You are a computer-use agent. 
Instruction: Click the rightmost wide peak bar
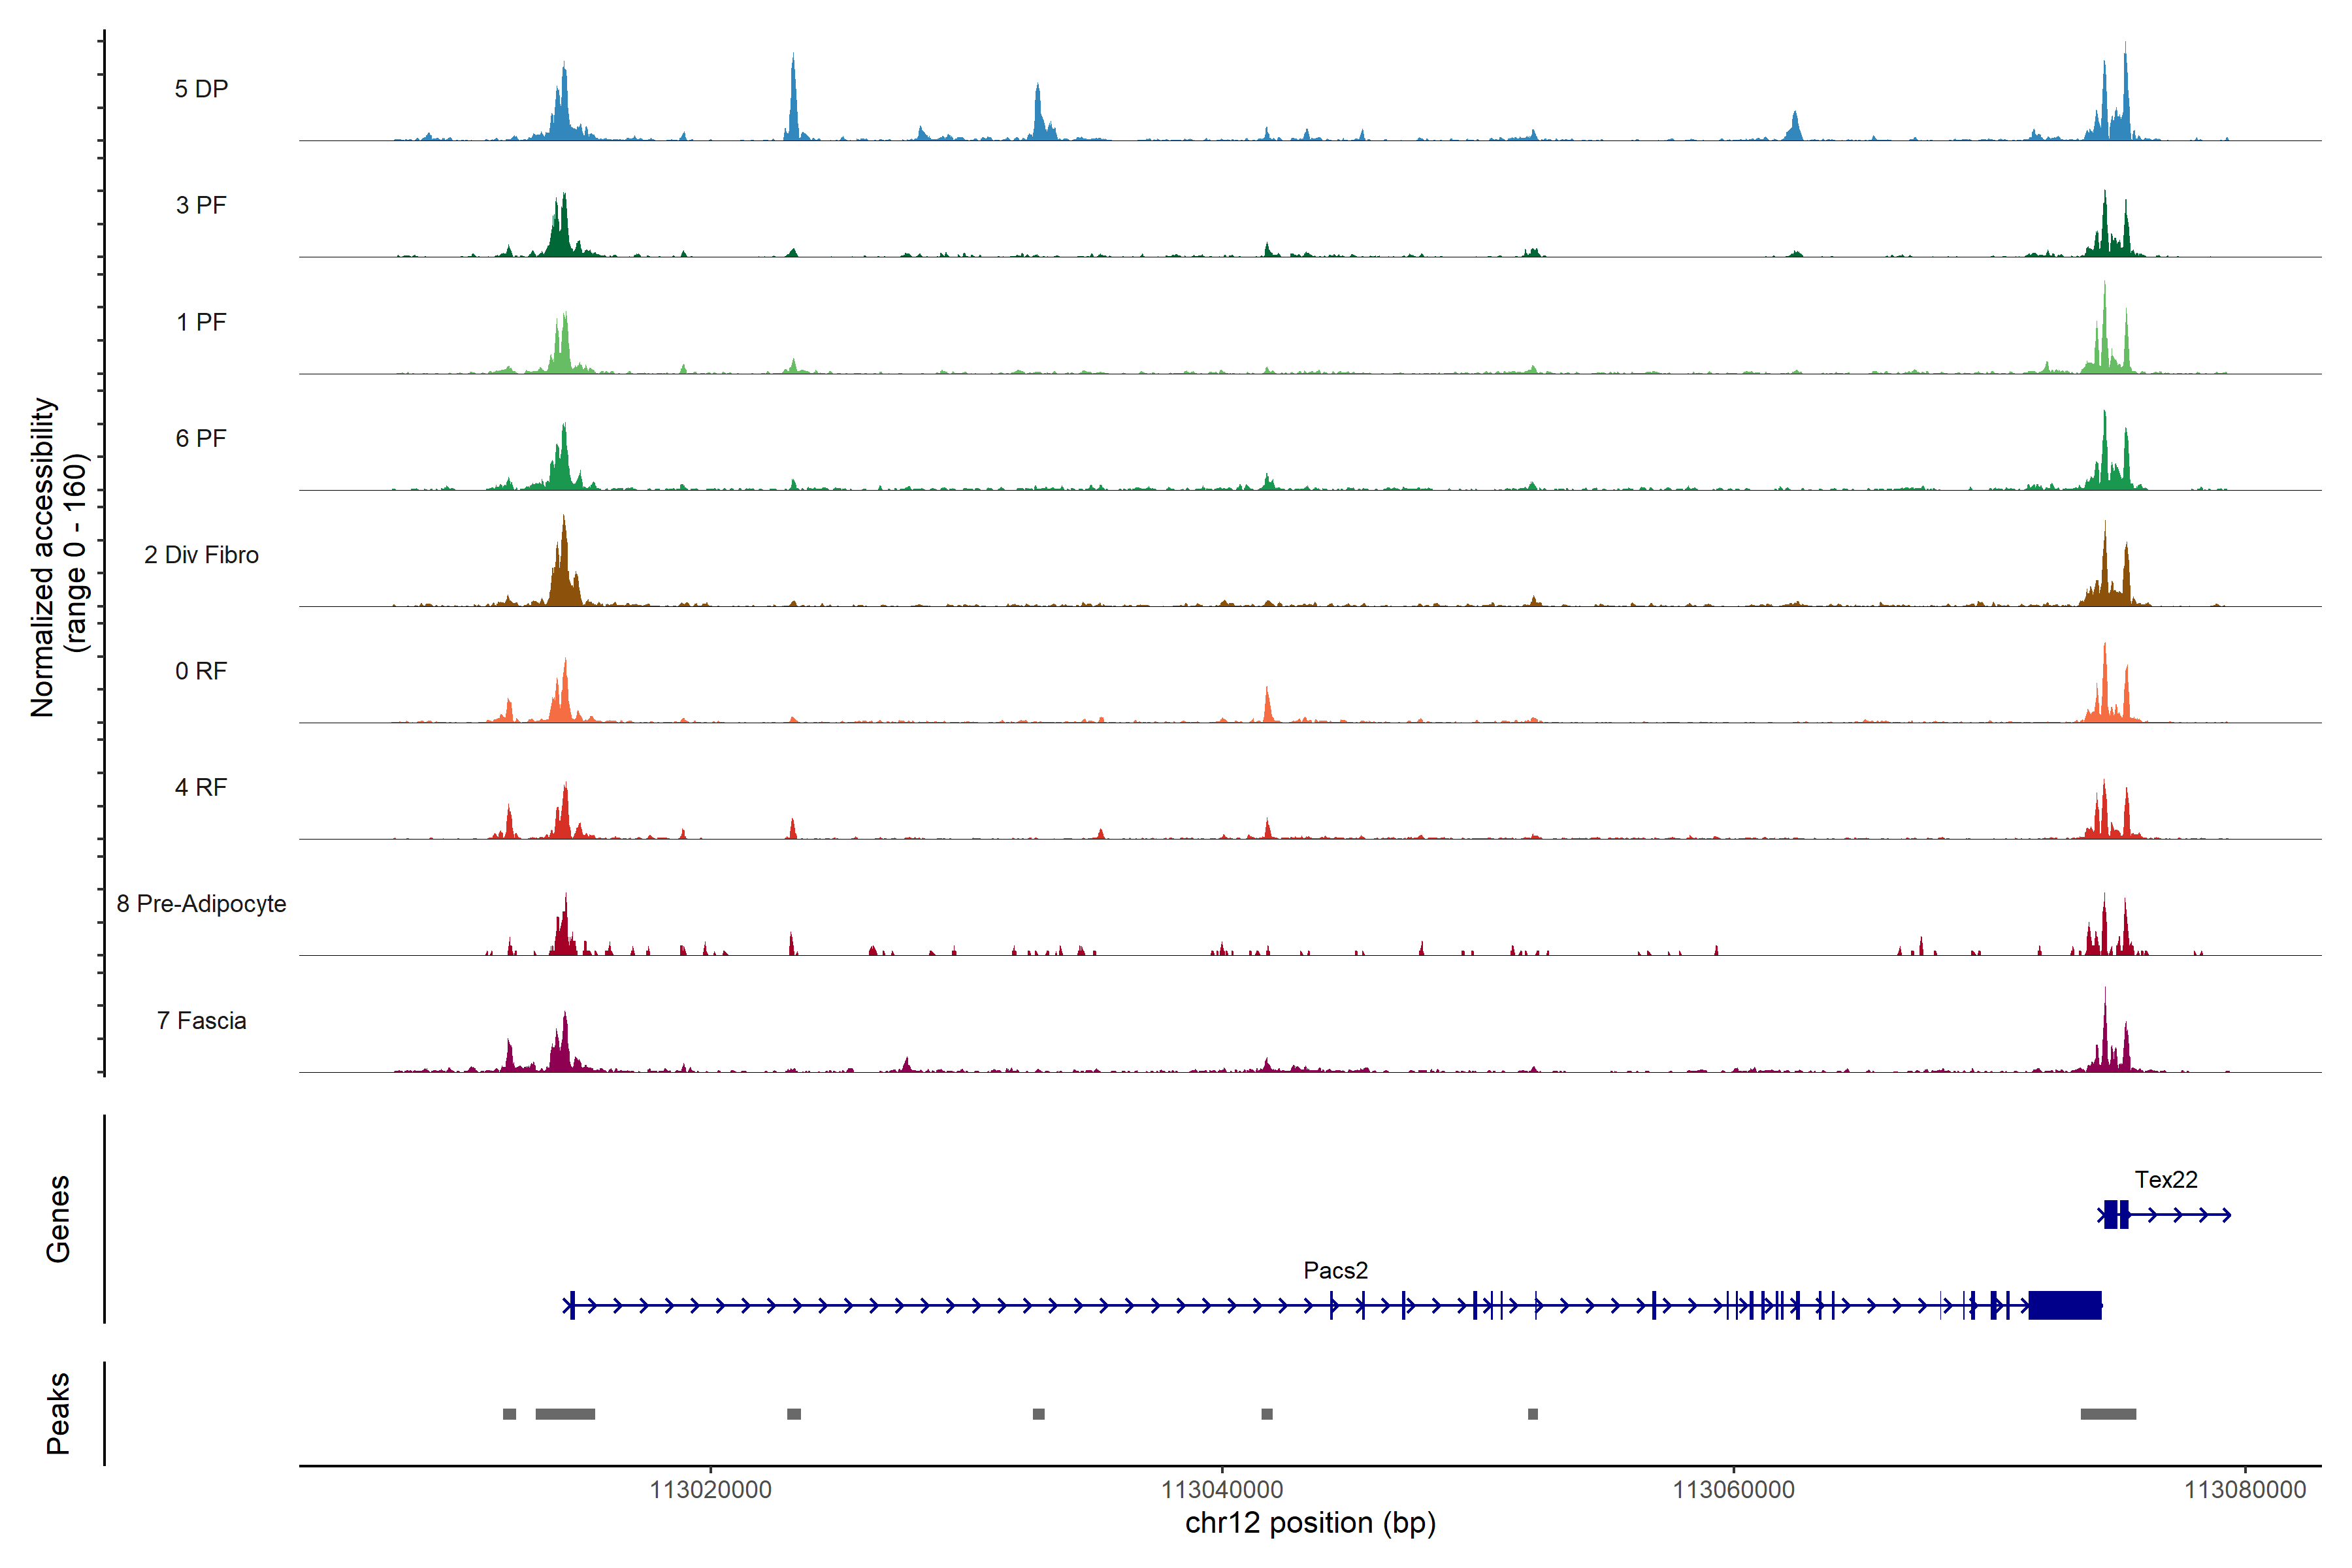coord(2108,1413)
